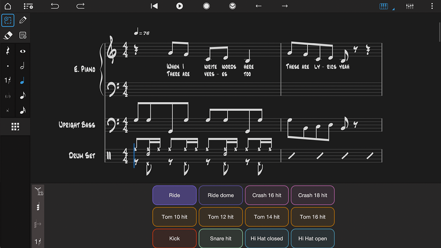441x248 pixels.
Task: Expand the keyboard input type dropdown arrow
Action: [393, 9]
